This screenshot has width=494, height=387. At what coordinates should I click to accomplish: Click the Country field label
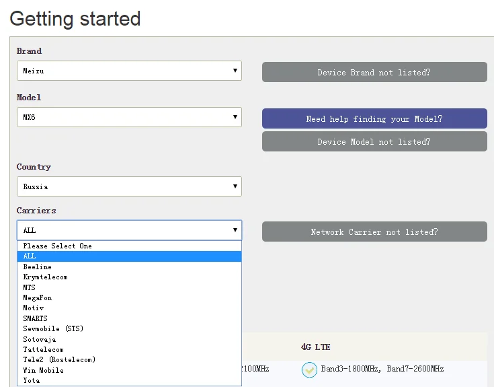(x=34, y=166)
